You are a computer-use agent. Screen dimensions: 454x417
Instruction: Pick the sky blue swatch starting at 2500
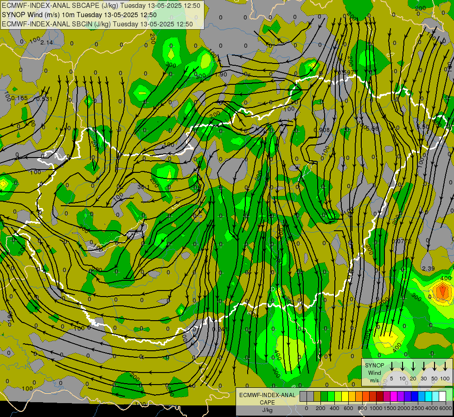(421, 396)
